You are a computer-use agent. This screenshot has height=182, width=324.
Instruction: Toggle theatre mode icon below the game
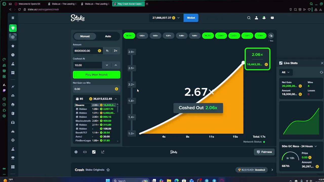(x=85, y=152)
